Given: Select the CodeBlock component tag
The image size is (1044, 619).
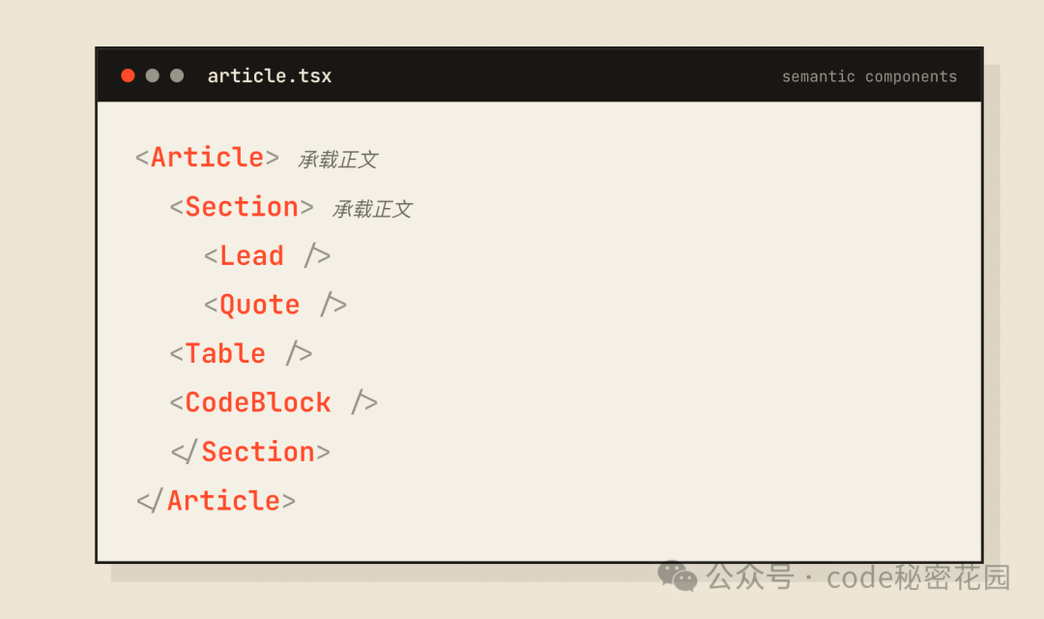Looking at the screenshot, I should [274, 402].
